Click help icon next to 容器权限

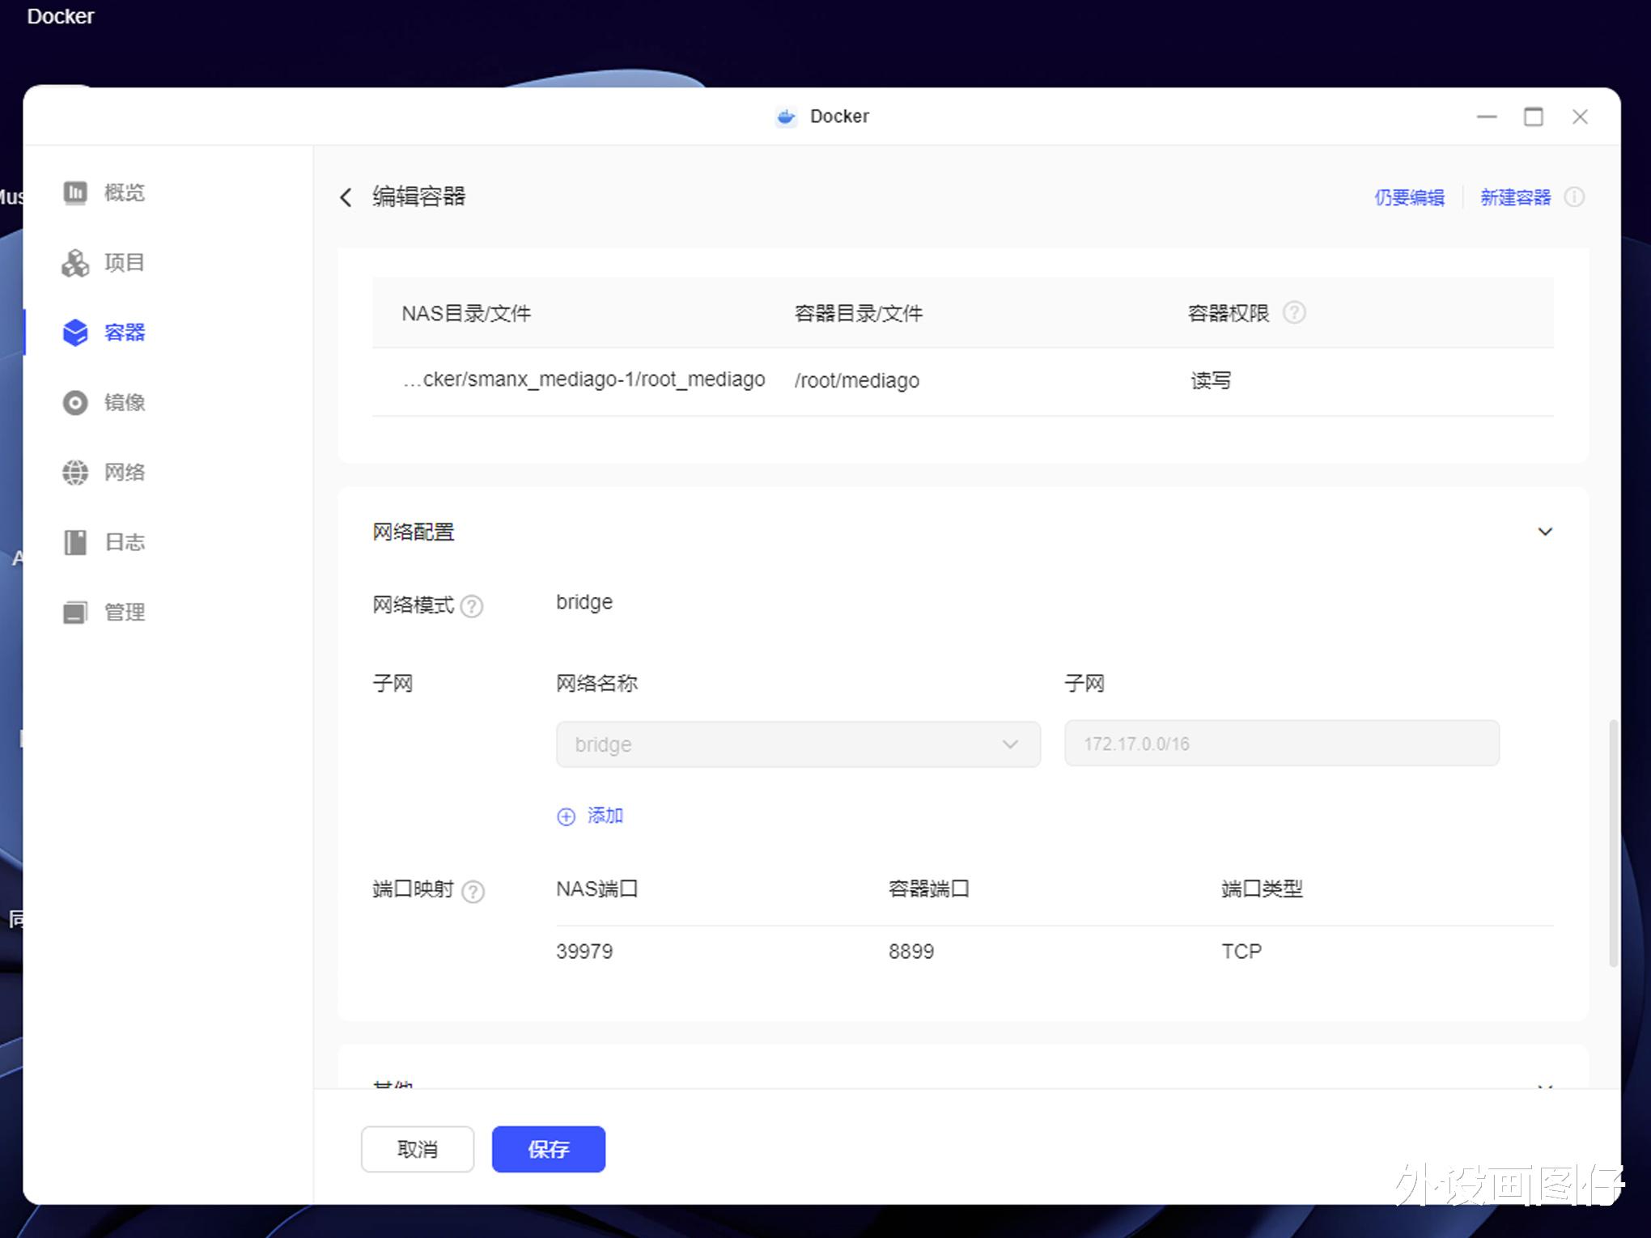coord(1294,313)
